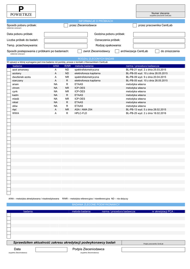This screenshot has height=269, width=190.
Task: Check the 'przez pracownika CentLab' checkbox
Action: coord(135,25)
